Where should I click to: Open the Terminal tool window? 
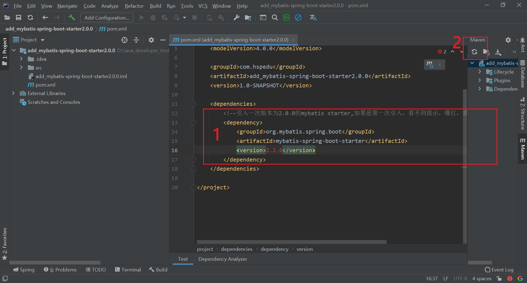click(128, 270)
